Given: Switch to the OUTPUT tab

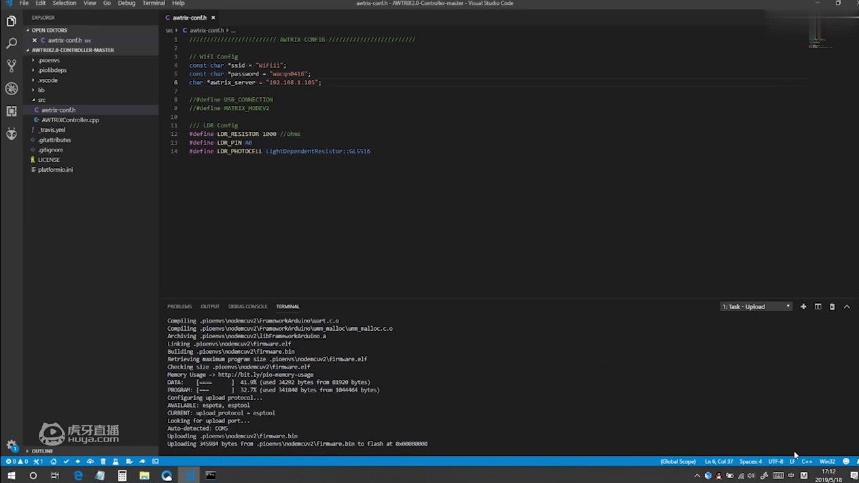Looking at the screenshot, I should [210, 306].
